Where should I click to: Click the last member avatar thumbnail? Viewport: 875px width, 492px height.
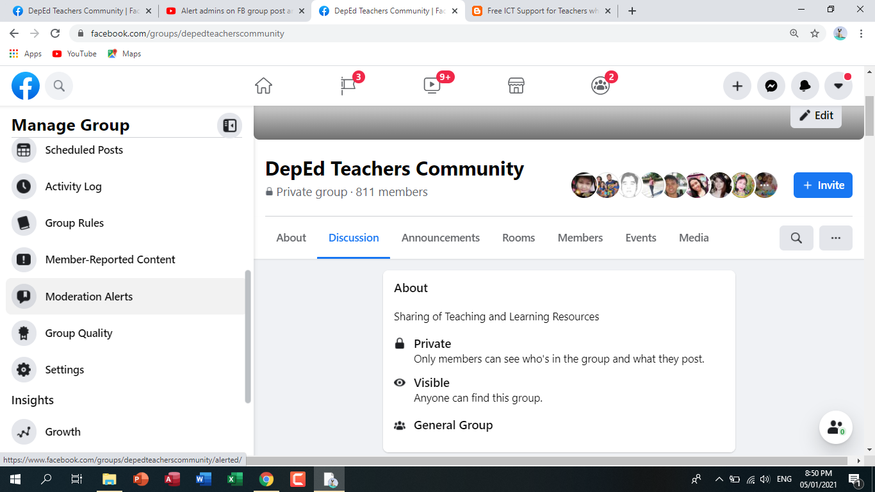pyautogui.click(x=765, y=185)
